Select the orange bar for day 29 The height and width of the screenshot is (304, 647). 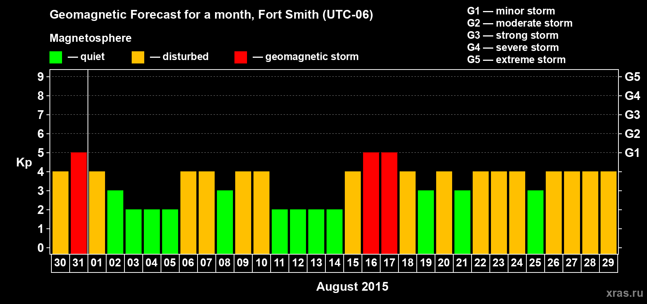[609, 213]
